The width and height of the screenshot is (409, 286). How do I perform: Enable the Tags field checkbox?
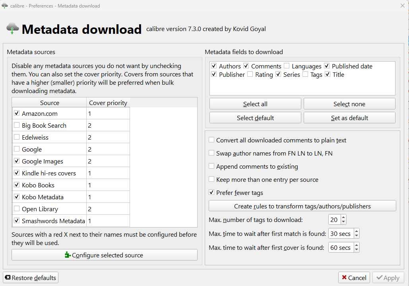click(305, 74)
